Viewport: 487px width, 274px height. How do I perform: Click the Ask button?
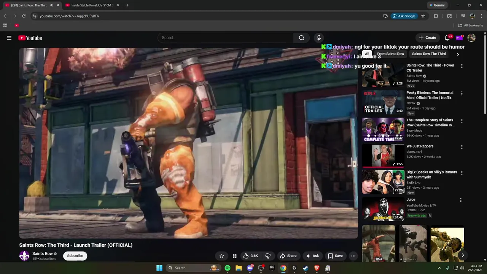point(312,256)
